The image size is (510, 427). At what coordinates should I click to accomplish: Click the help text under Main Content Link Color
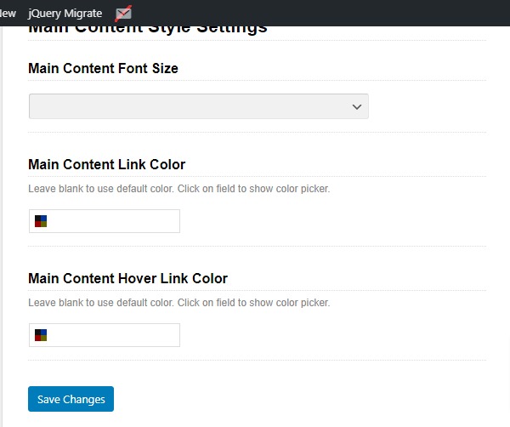179,189
